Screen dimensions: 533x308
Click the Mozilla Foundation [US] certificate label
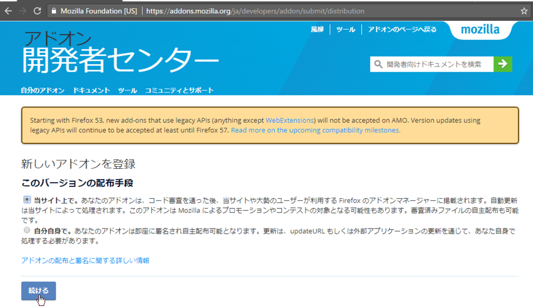[98, 11]
